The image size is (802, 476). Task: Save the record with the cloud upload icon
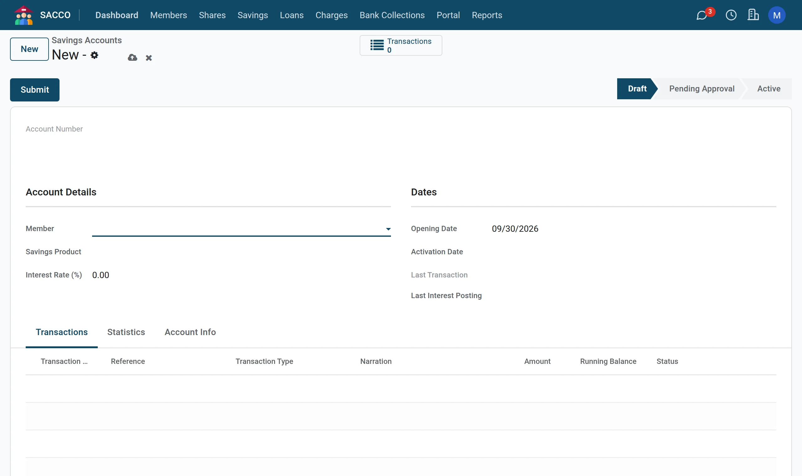pyautogui.click(x=133, y=58)
